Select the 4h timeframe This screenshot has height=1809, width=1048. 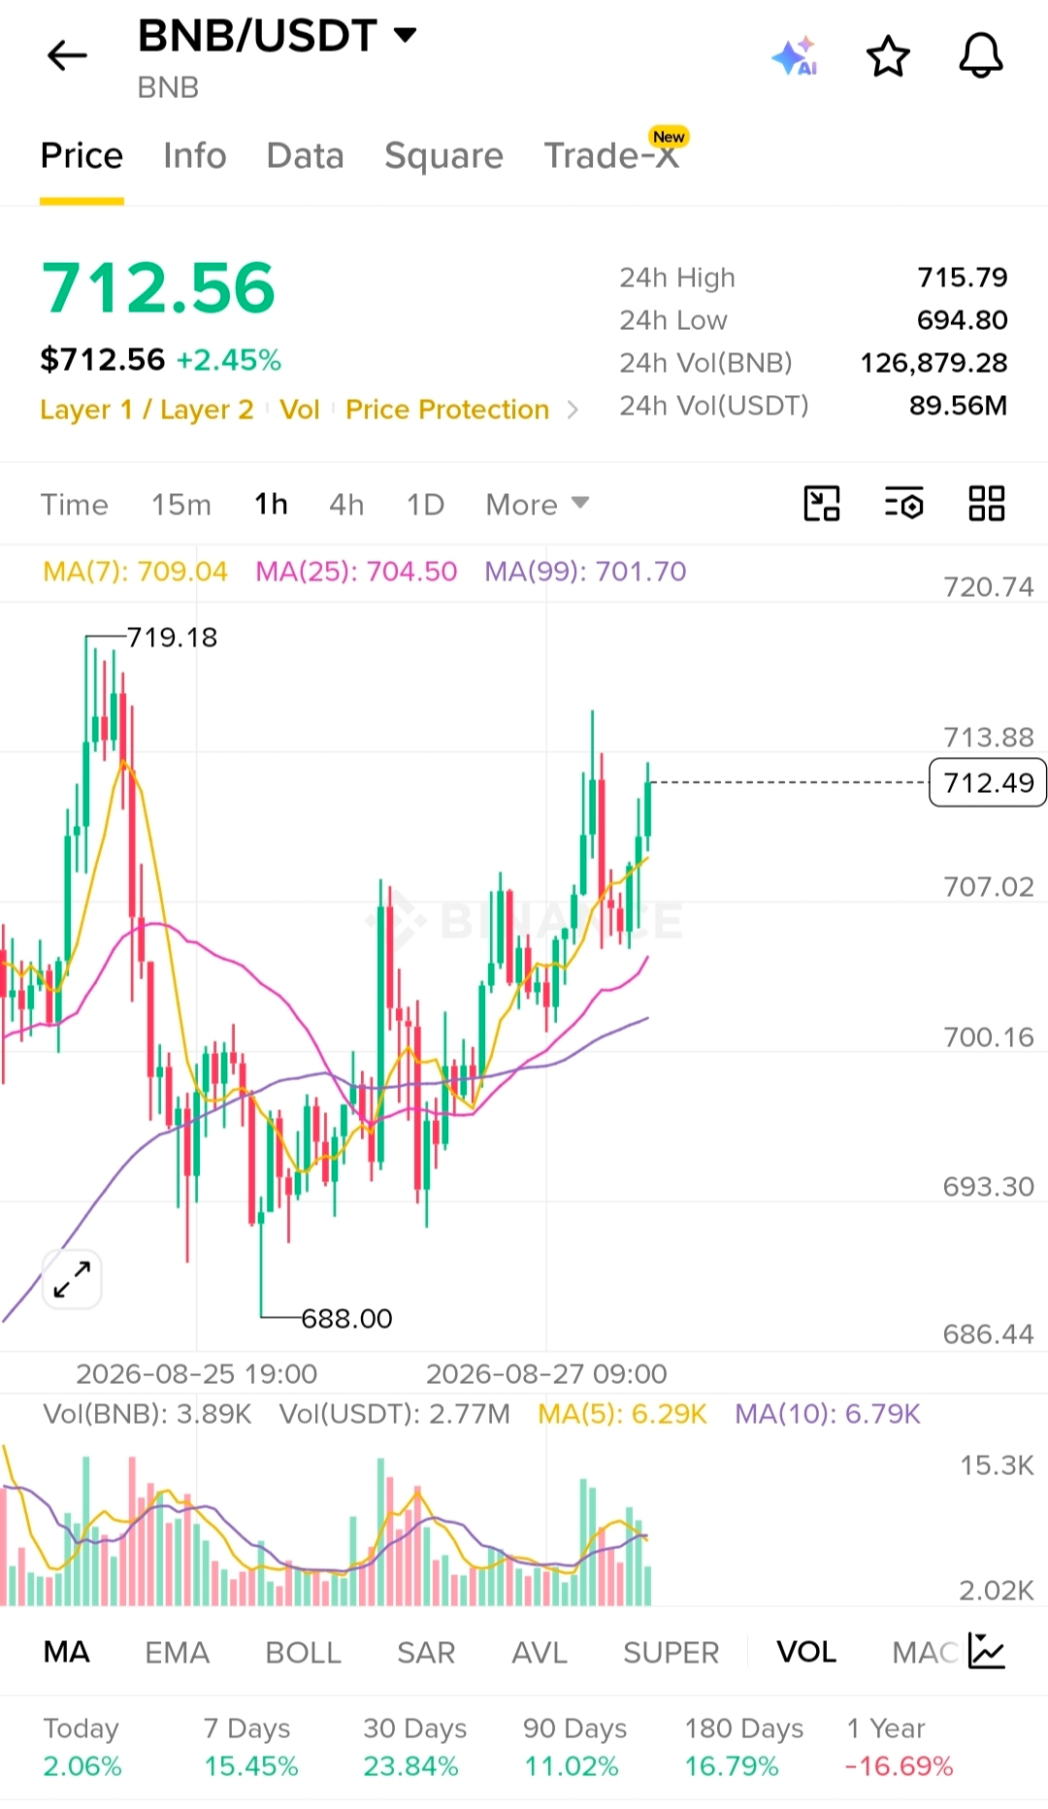pos(346,505)
